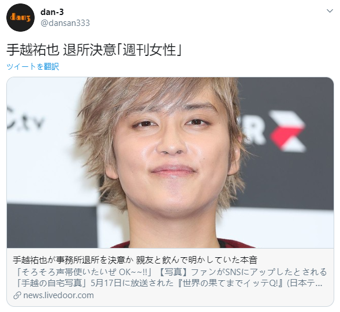The height and width of the screenshot is (312, 340).
Task: Click the 【写真】 text in card description
Action: coord(173,272)
